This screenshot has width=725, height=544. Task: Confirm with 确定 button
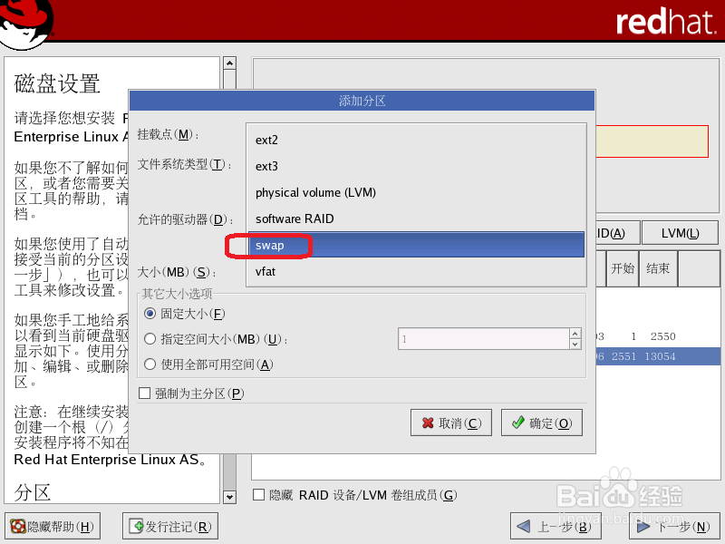(542, 423)
